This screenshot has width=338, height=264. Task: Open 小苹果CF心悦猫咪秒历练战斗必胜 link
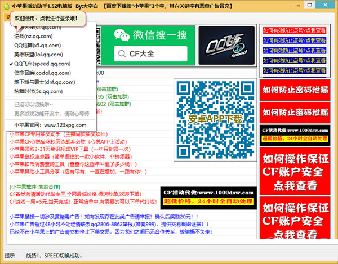point(68,142)
